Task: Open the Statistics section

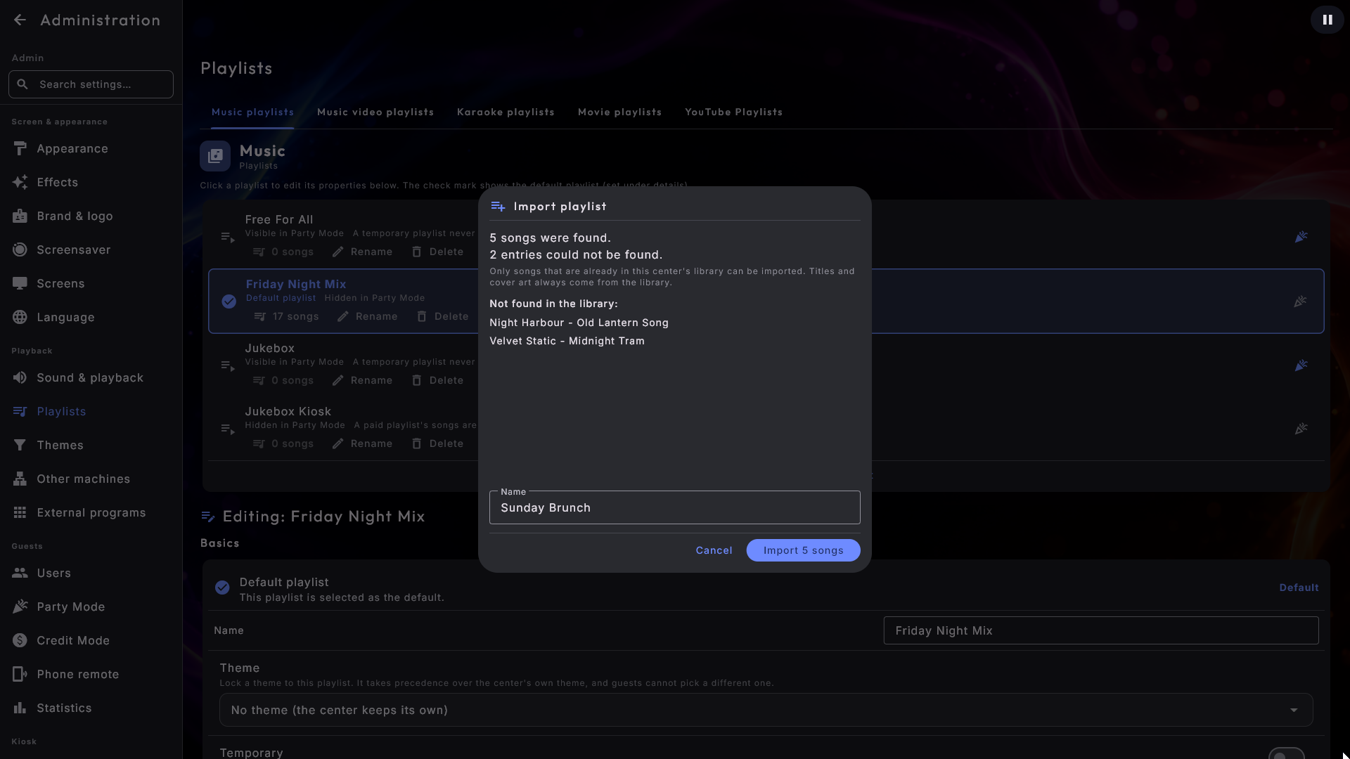Action: [91, 708]
